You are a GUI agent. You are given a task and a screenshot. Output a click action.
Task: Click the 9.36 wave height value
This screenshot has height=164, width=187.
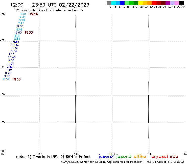click(x=11, y=60)
